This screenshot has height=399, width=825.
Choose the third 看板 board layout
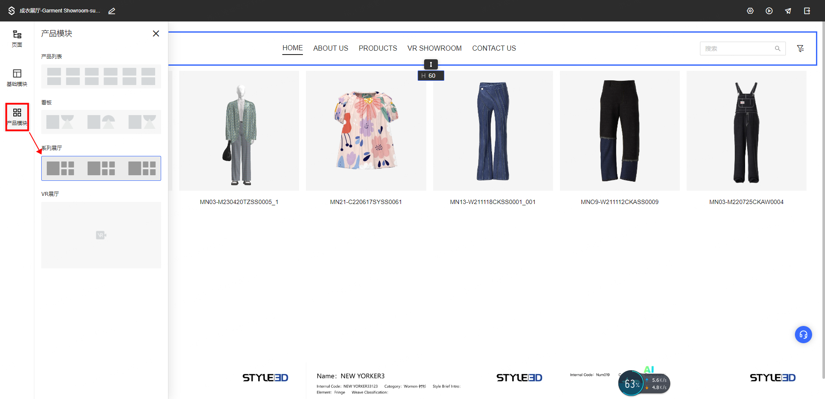click(x=142, y=122)
